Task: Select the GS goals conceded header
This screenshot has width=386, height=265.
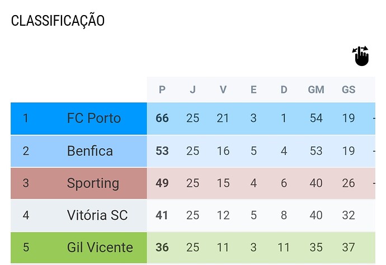Action: (x=349, y=89)
